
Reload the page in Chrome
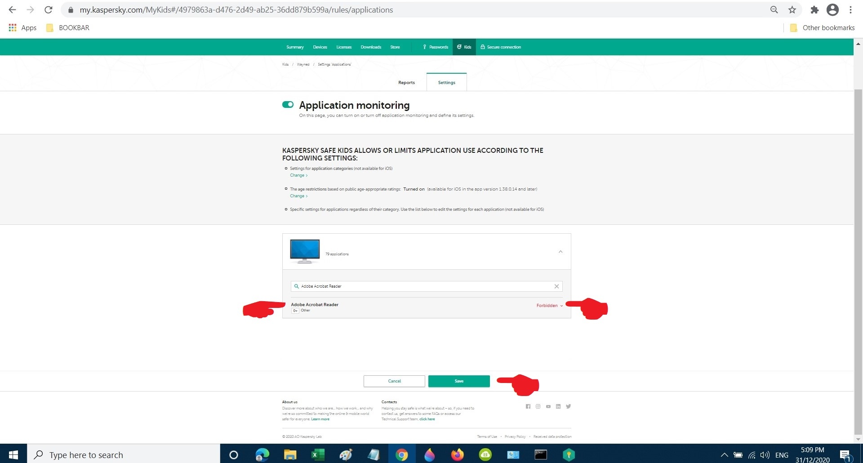(x=49, y=9)
